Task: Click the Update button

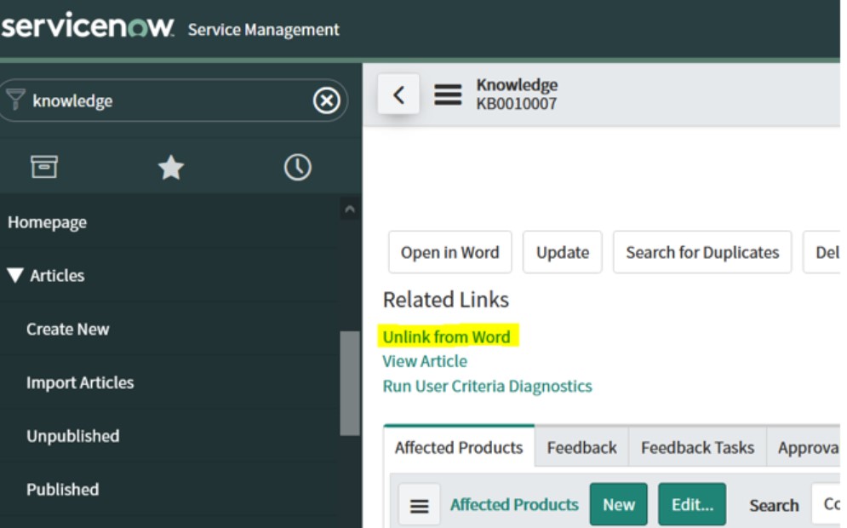Action: tap(562, 252)
